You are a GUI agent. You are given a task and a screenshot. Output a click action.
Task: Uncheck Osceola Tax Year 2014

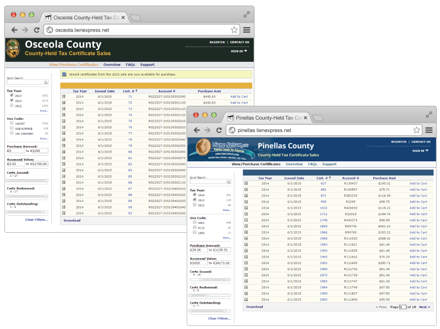[x=12, y=95]
